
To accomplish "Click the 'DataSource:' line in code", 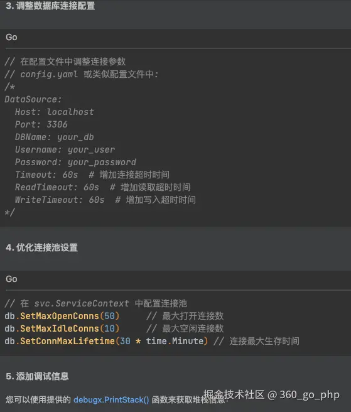I will pyautogui.click(x=33, y=99).
